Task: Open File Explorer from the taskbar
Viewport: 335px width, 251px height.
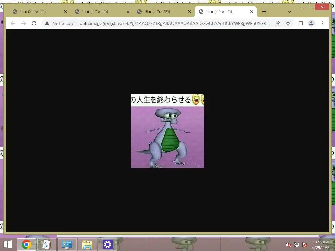Action: tap(87, 244)
